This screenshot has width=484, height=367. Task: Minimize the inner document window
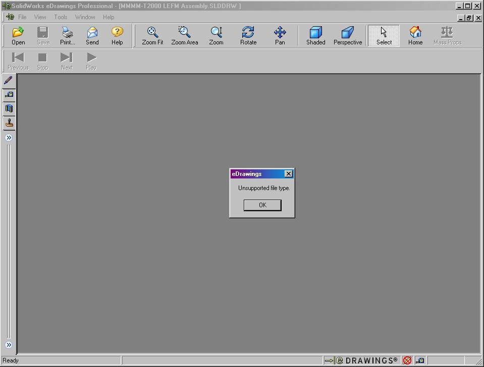coord(461,18)
